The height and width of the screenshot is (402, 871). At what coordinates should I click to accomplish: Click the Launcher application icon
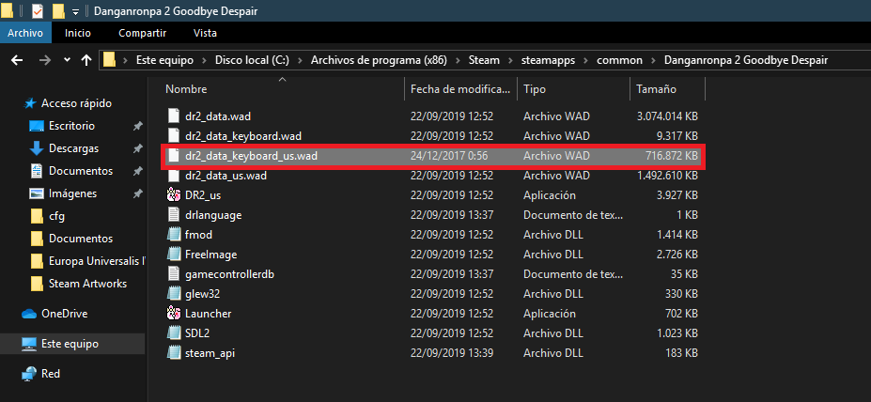point(173,313)
